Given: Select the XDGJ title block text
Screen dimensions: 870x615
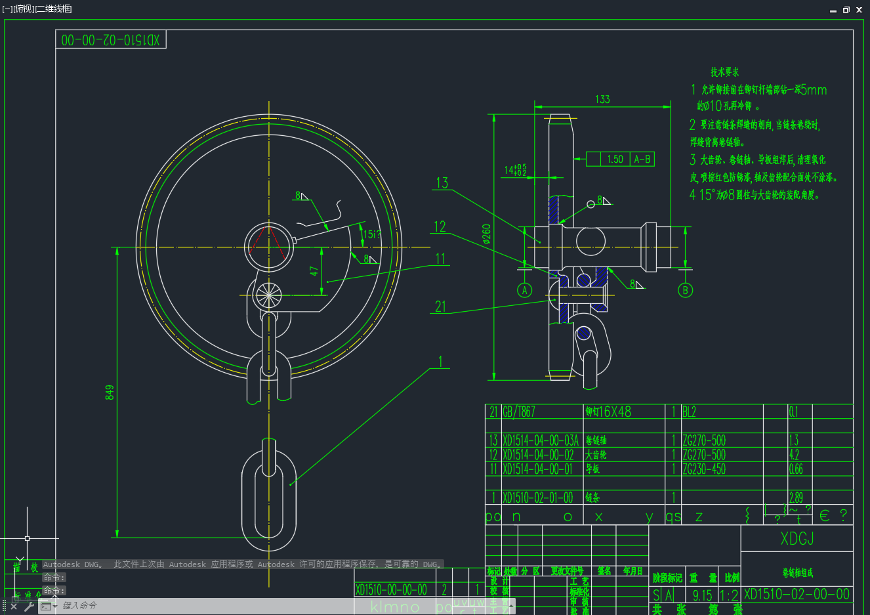Looking at the screenshot, I should point(797,539).
